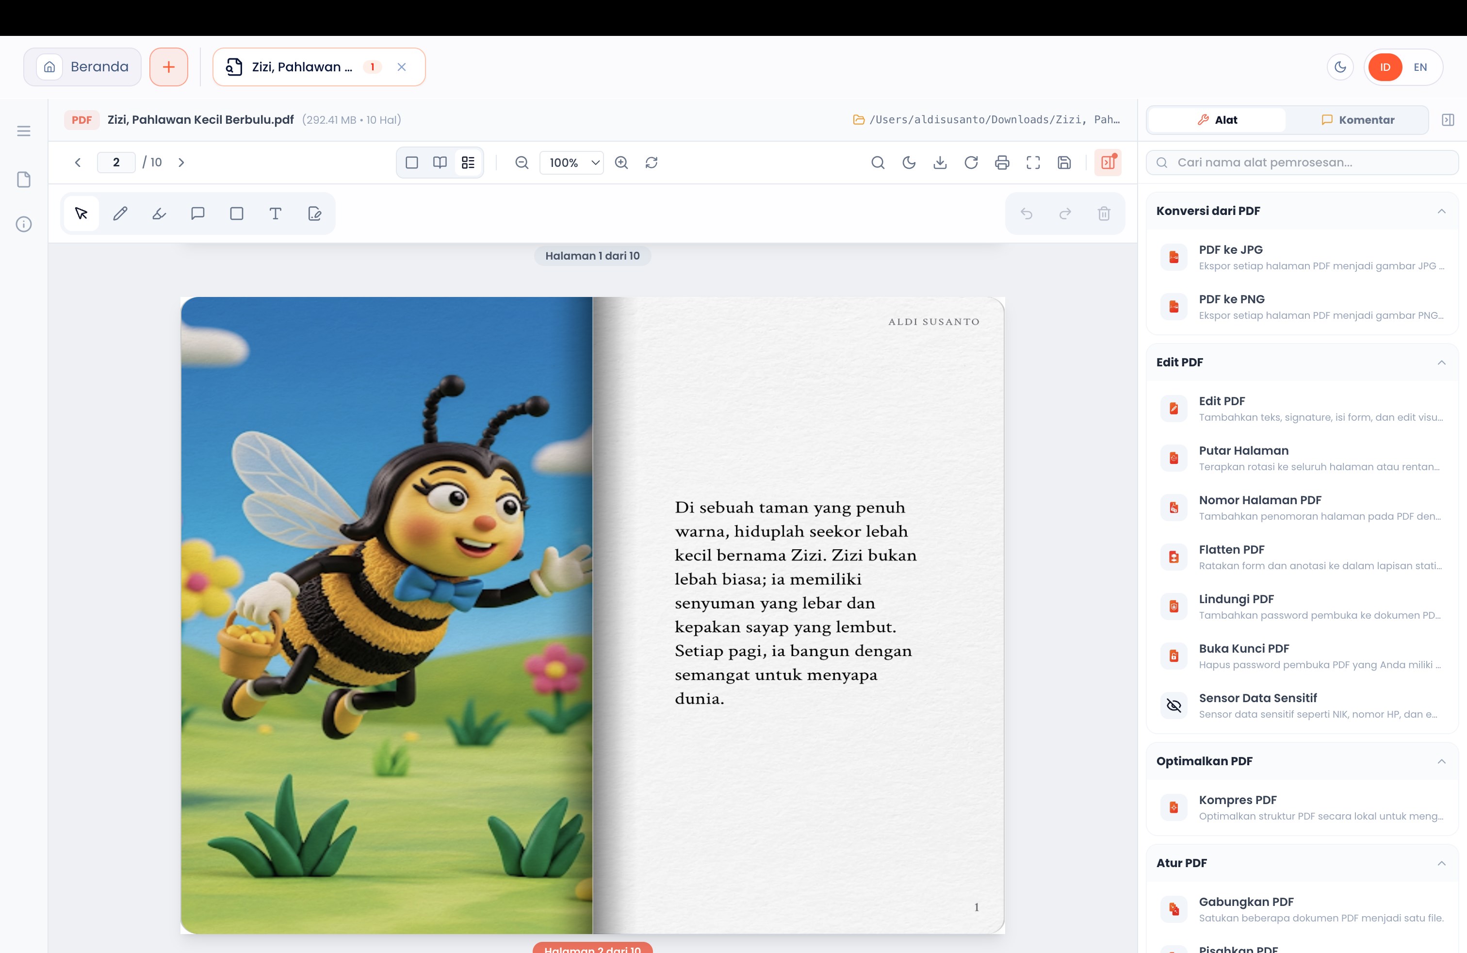Open the info icon in left sidebar
The image size is (1467, 953).
(x=23, y=224)
